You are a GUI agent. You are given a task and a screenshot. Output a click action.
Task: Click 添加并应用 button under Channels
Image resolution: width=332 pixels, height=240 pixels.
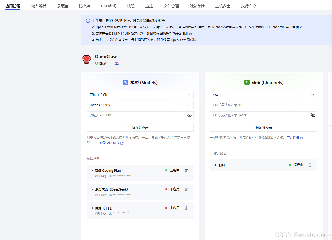[x=264, y=128]
